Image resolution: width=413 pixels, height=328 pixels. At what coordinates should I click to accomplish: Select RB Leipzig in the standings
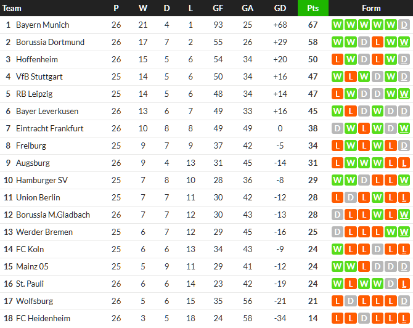(35, 94)
